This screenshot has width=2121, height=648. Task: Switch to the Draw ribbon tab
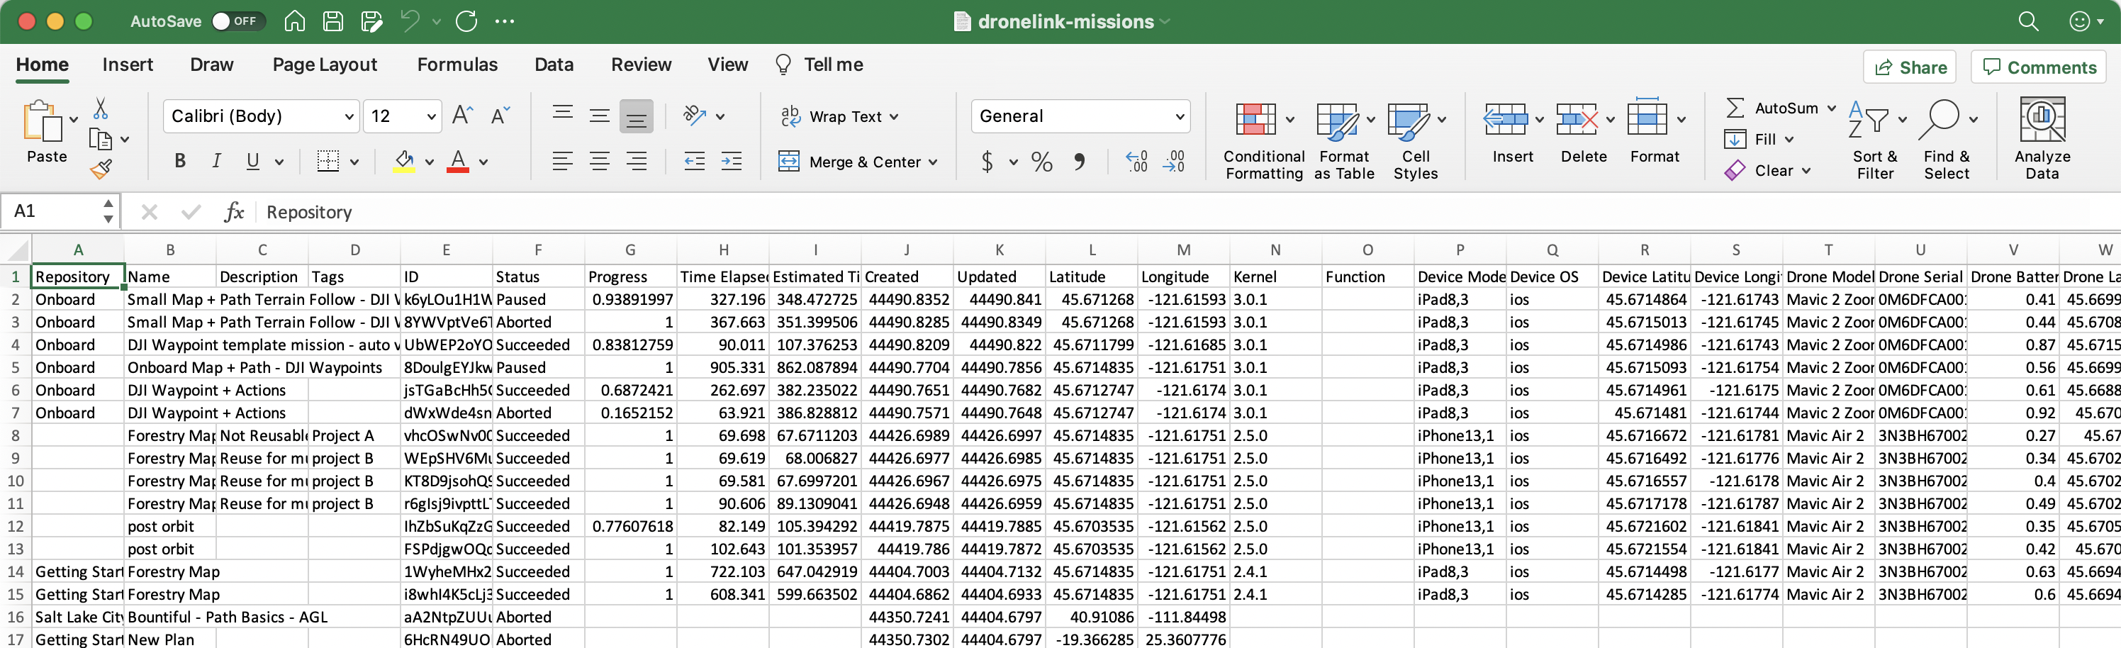(x=212, y=65)
